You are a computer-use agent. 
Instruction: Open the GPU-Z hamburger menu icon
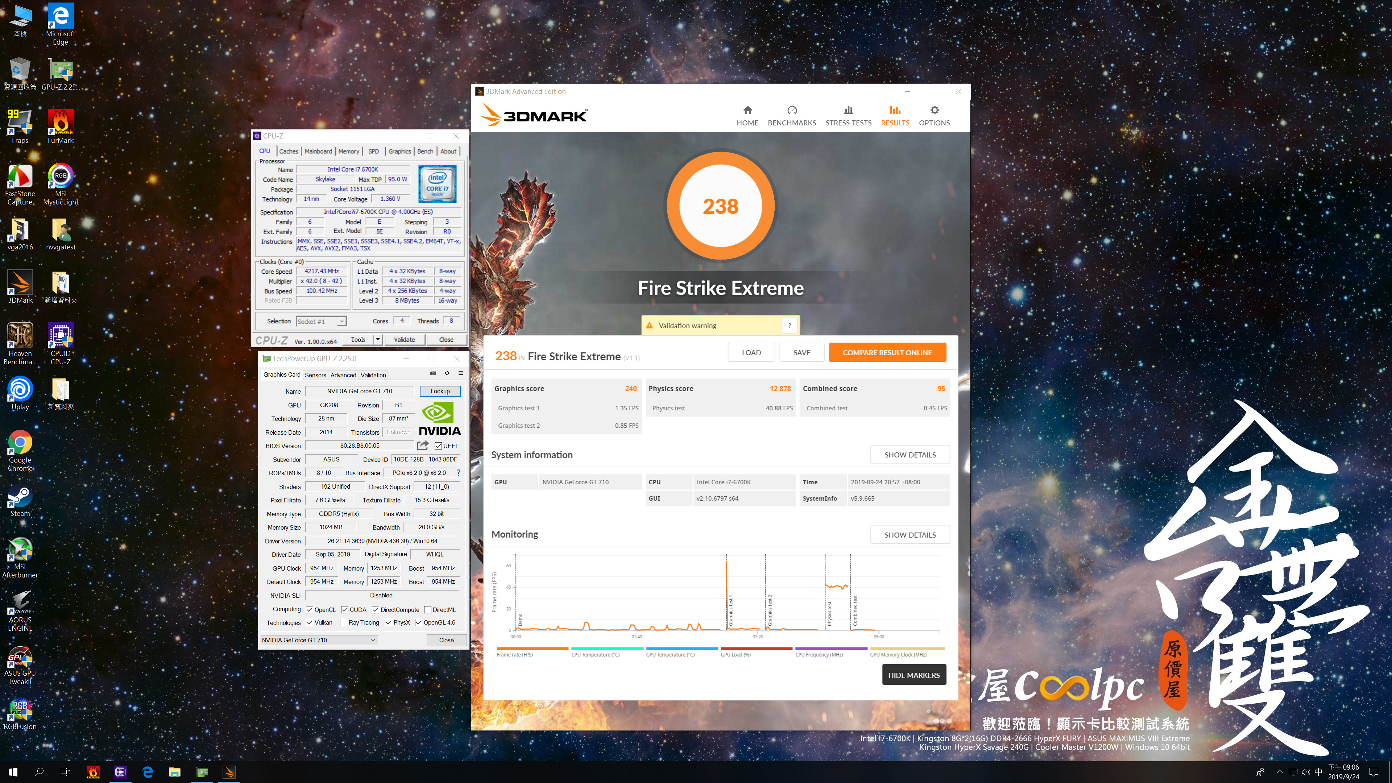461,373
